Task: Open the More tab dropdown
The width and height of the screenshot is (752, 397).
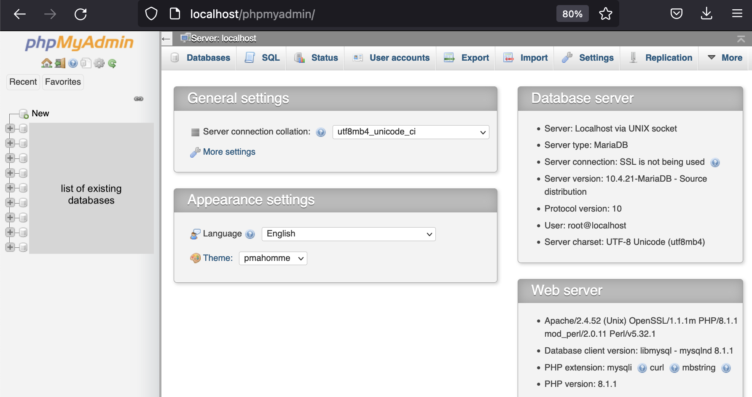Action: click(725, 58)
